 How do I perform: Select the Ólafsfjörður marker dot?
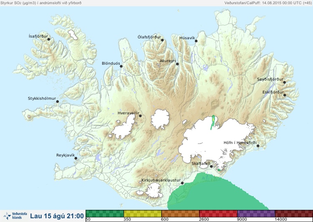pos(162,40)
